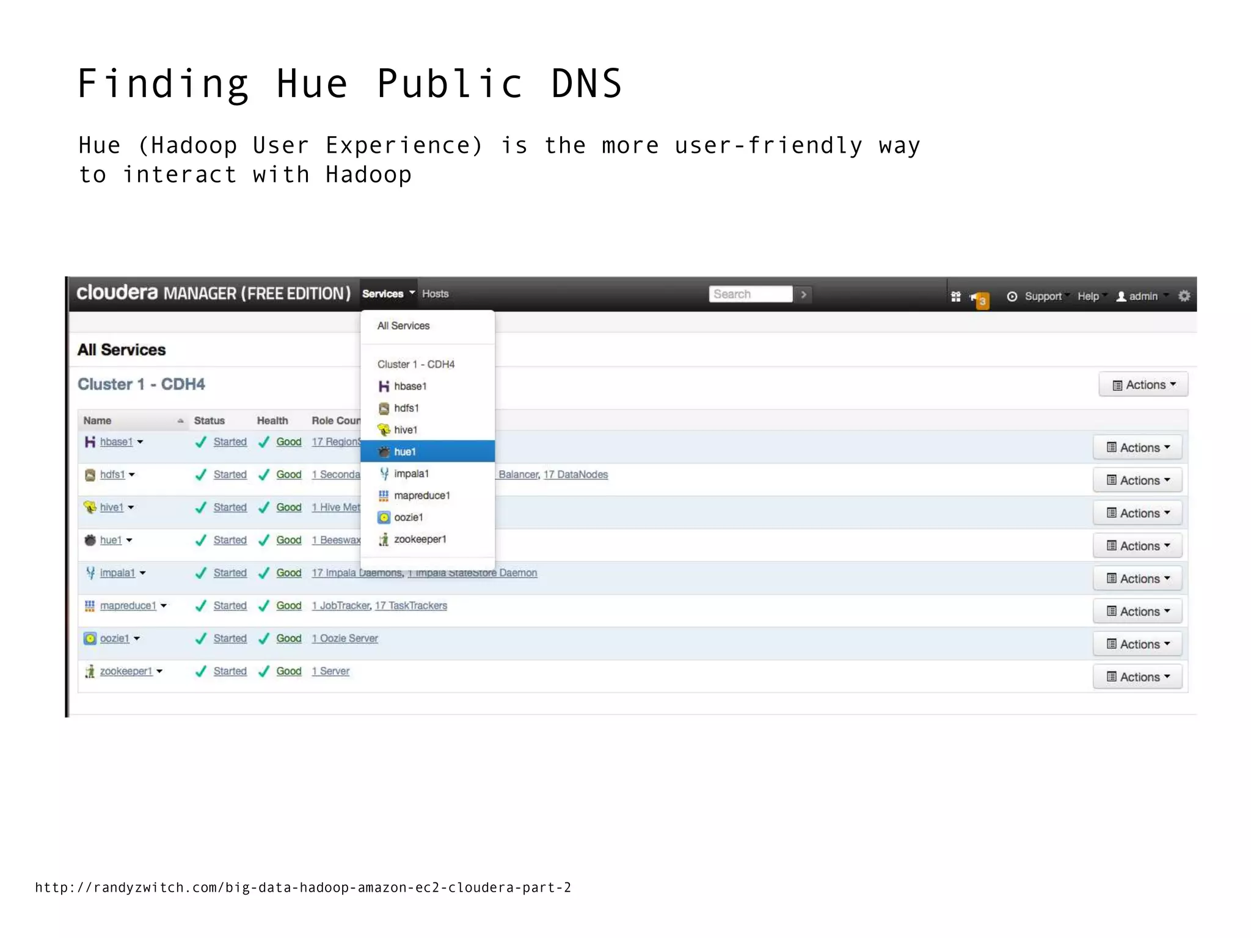Open the 17 TaskTrackers link
This screenshot has height=938, width=1251.
tap(410, 605)
